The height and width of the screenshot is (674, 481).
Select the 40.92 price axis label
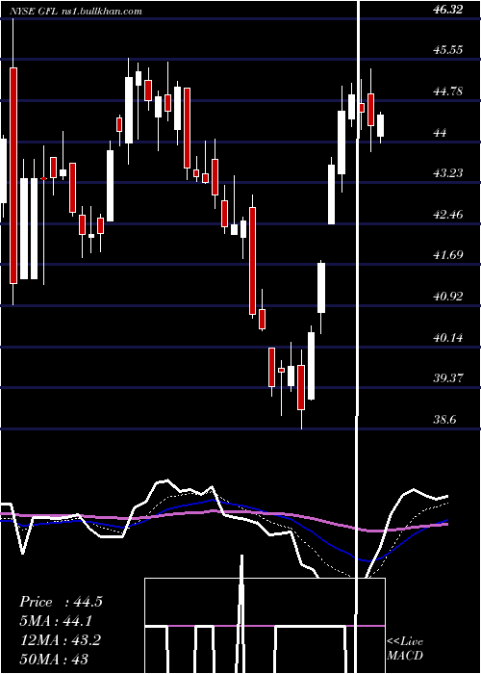(x=448, y=297)
